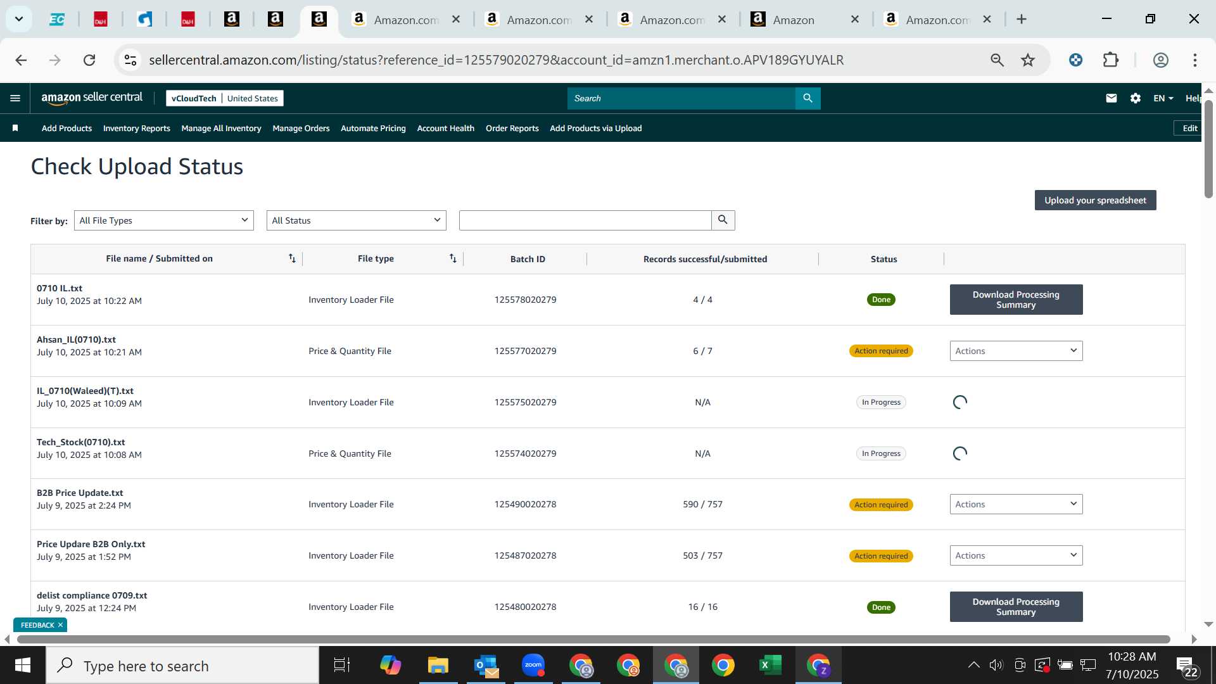This screenshot has width=1216, height=684.
Task: Click the vCloudTech United States account switcher
Action: tap(225, 98)
